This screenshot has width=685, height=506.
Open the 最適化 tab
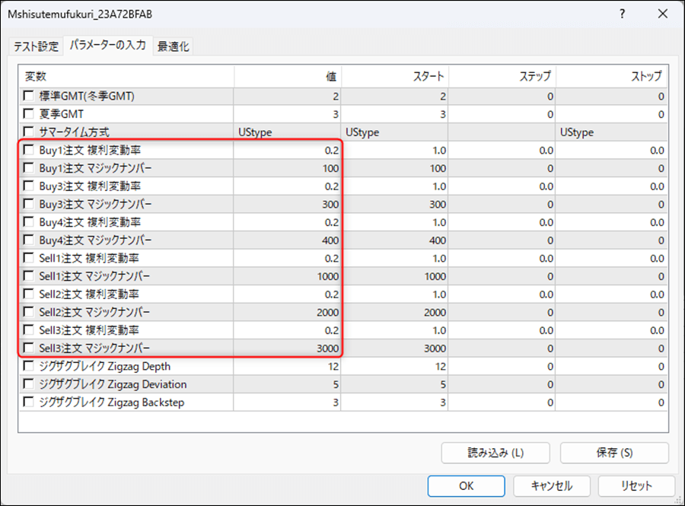click(x=174, y=46)
